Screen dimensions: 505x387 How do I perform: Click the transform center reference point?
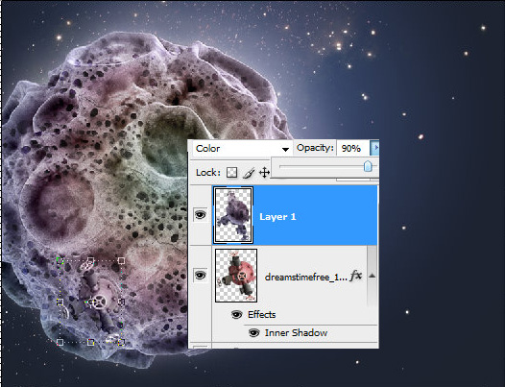tap(91, 302)
